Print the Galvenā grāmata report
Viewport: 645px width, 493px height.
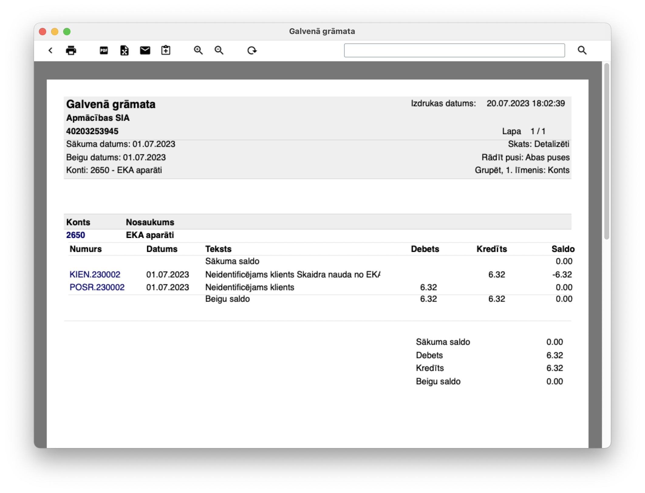point(71,50)
